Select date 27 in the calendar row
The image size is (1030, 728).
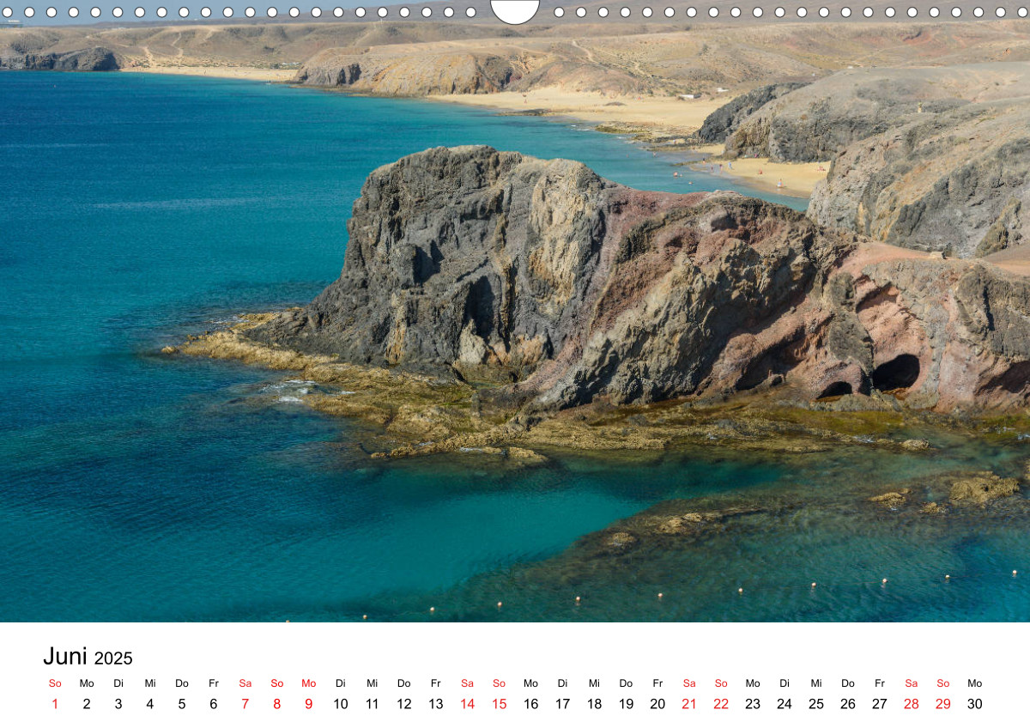(x=880, y=704)
